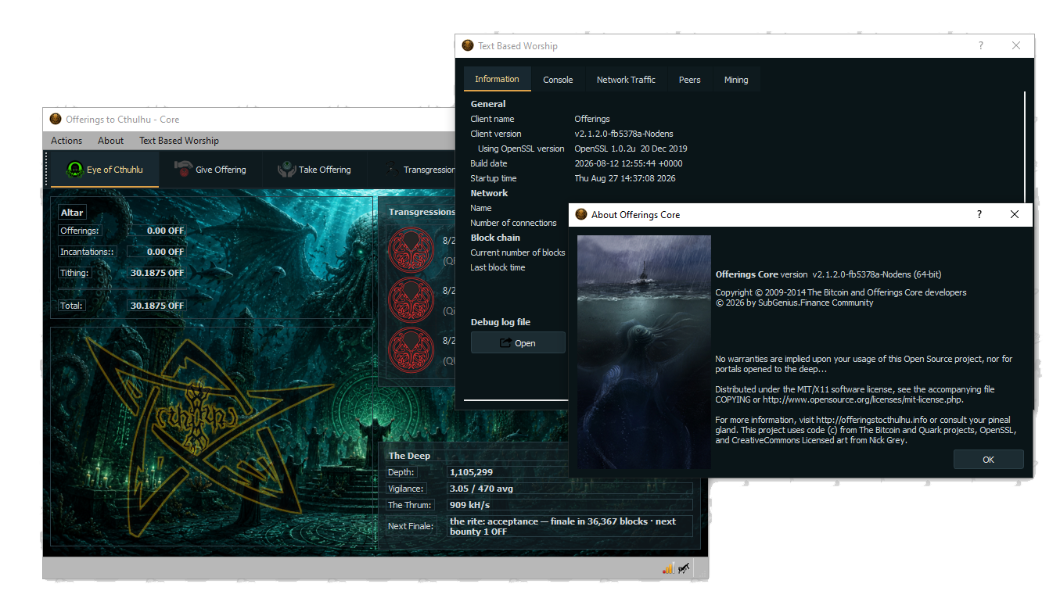Screen dimensions: 1060x616
Task: Open the Actions menu
Action: coord(66,141)
